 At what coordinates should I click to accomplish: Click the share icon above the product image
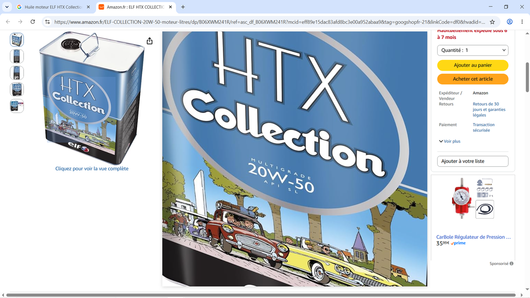coord(149,41)
